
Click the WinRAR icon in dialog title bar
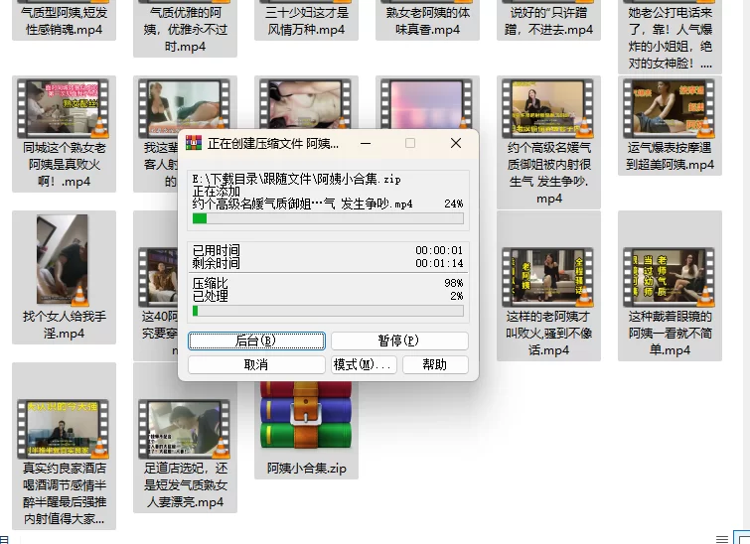pos(194,143)
